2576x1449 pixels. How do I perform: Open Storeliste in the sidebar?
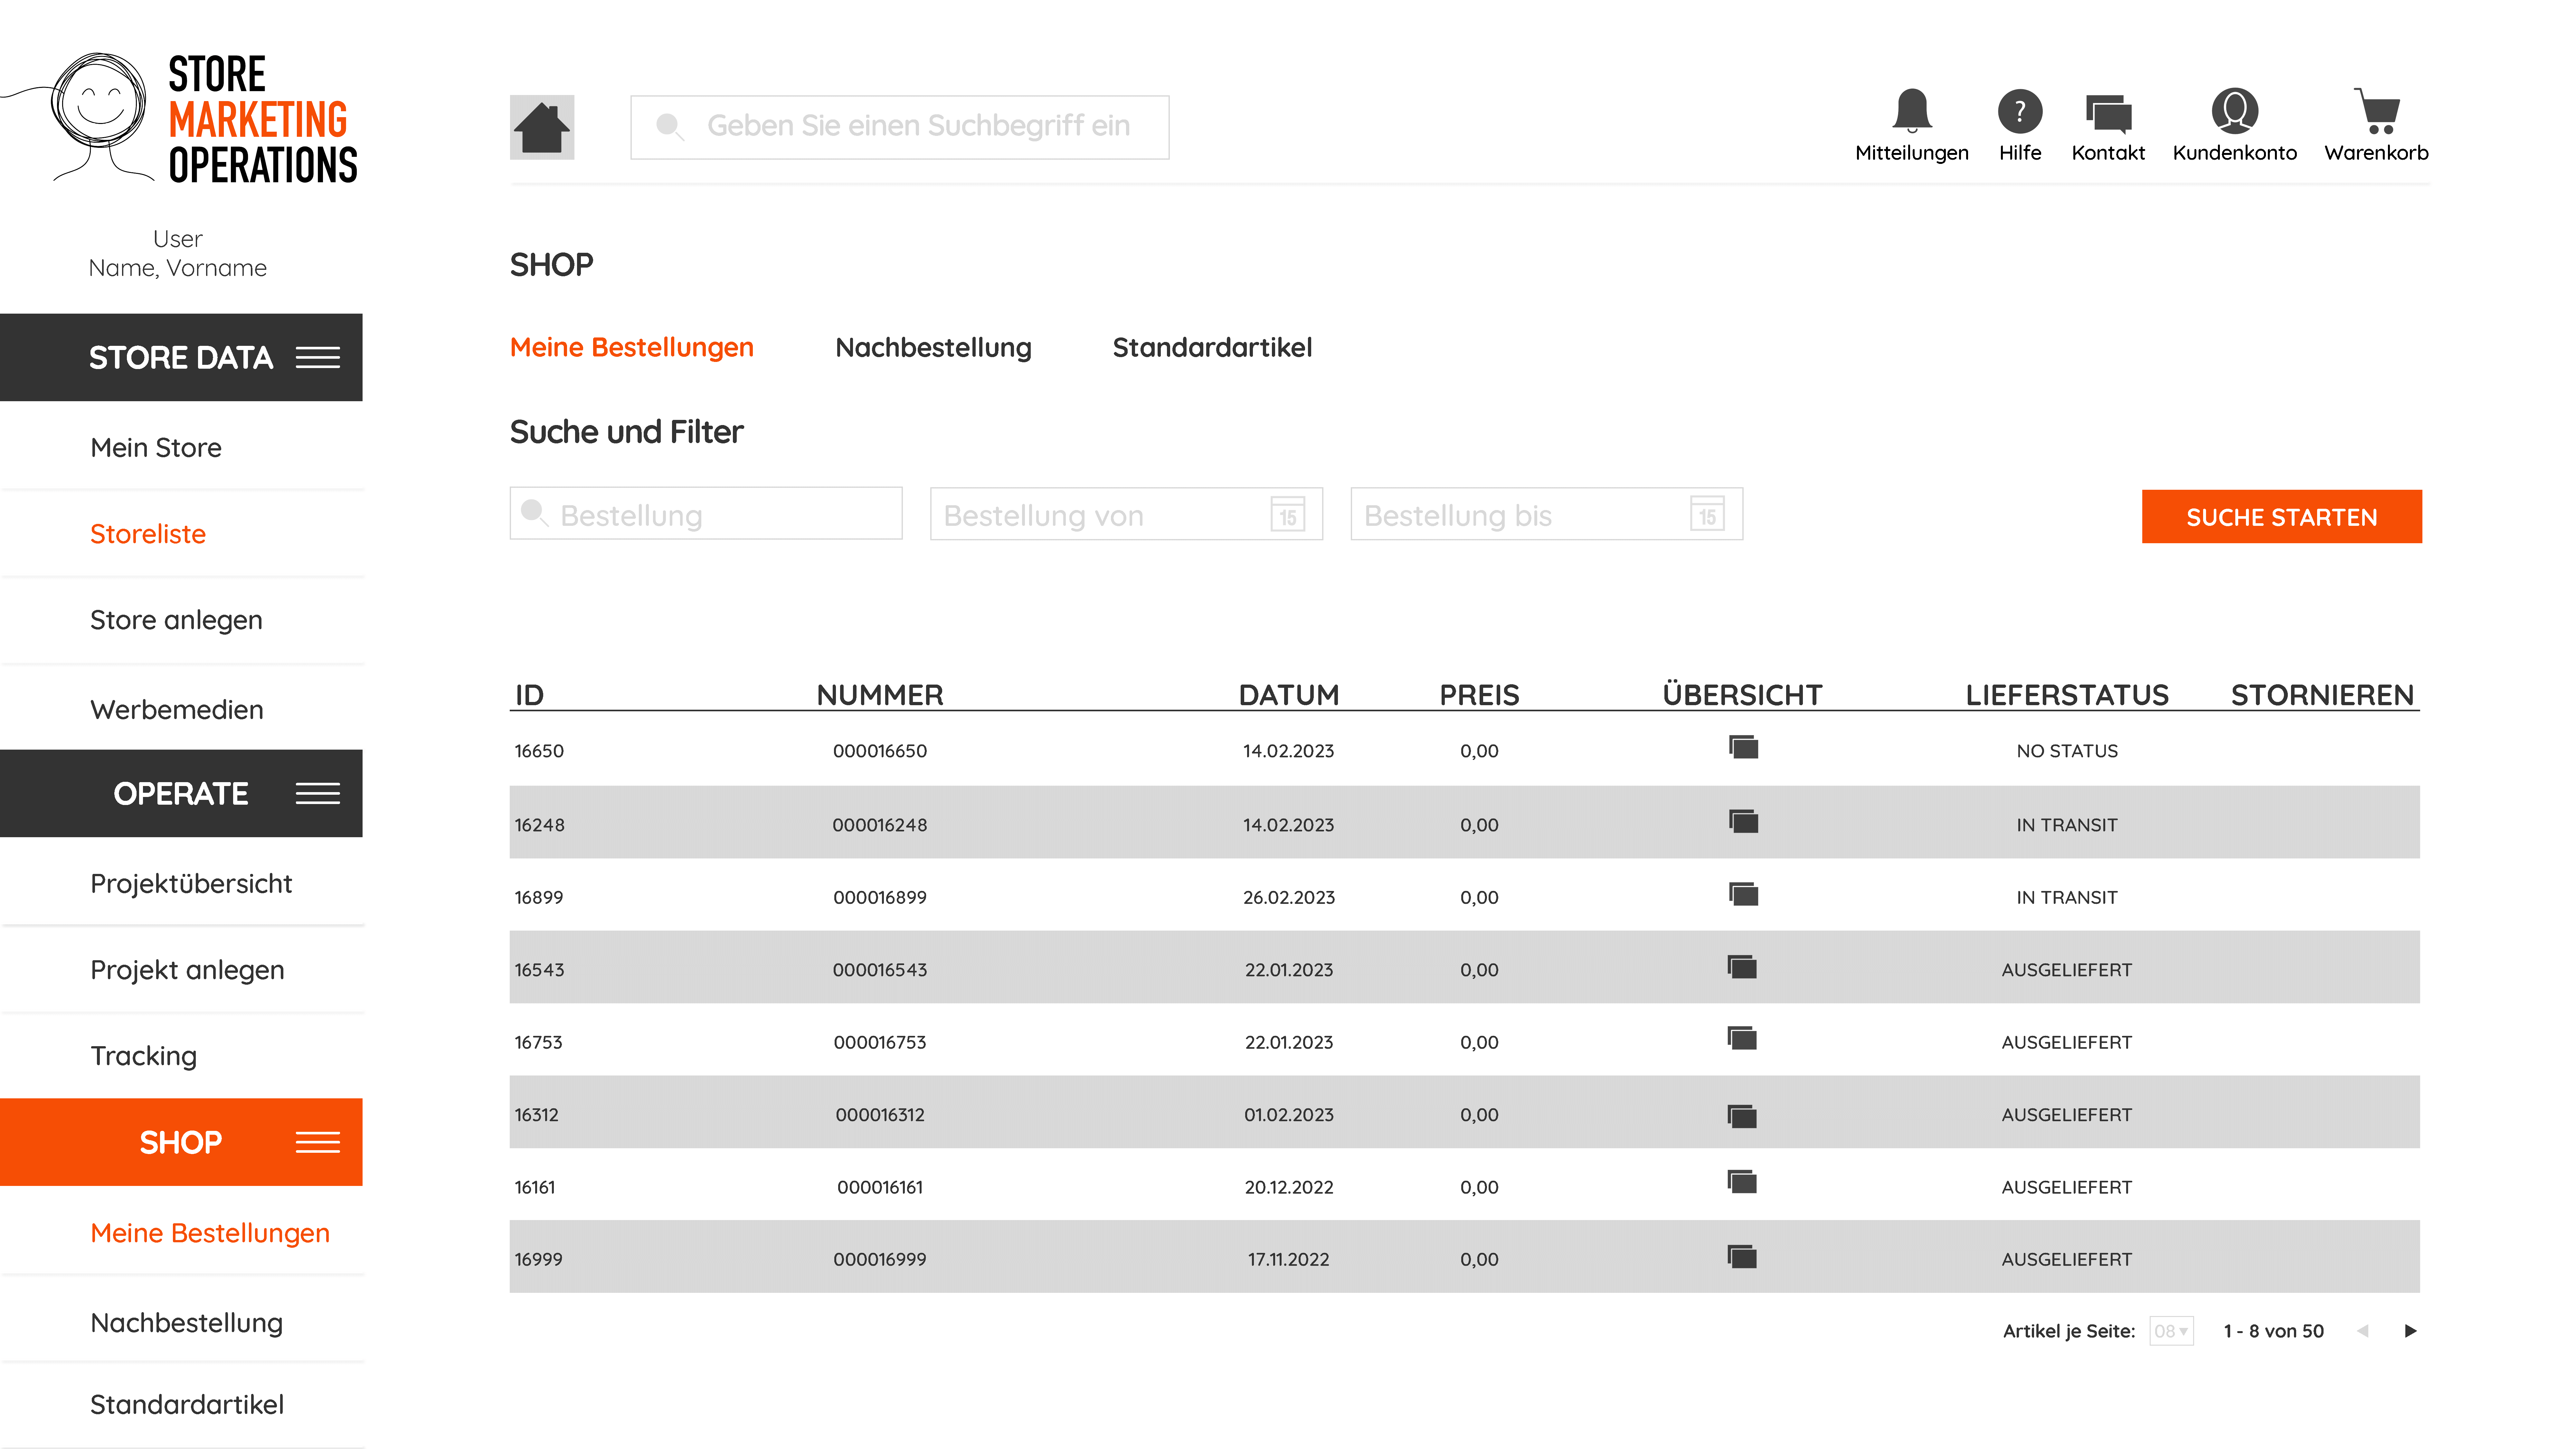[148, 534]
